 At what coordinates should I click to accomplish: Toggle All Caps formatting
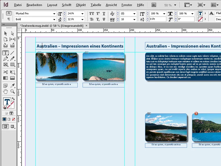pos(91,14)
